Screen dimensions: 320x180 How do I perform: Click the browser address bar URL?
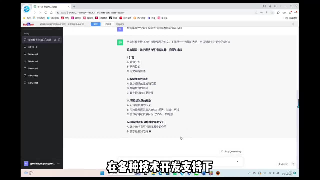[97, 13]
